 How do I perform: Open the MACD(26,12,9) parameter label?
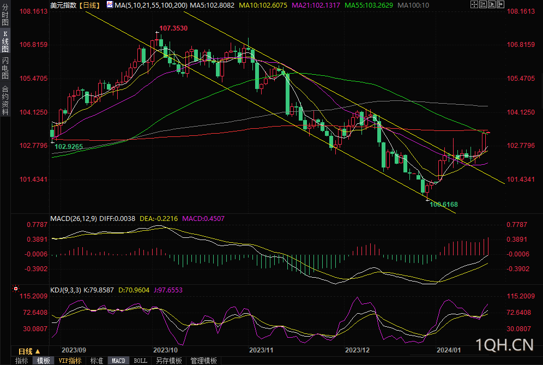click(x=74, y=219)
